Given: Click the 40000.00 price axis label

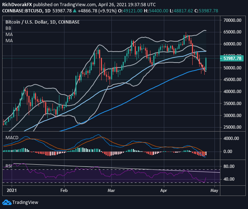Looking at the screenshot, I should point(232,92).
